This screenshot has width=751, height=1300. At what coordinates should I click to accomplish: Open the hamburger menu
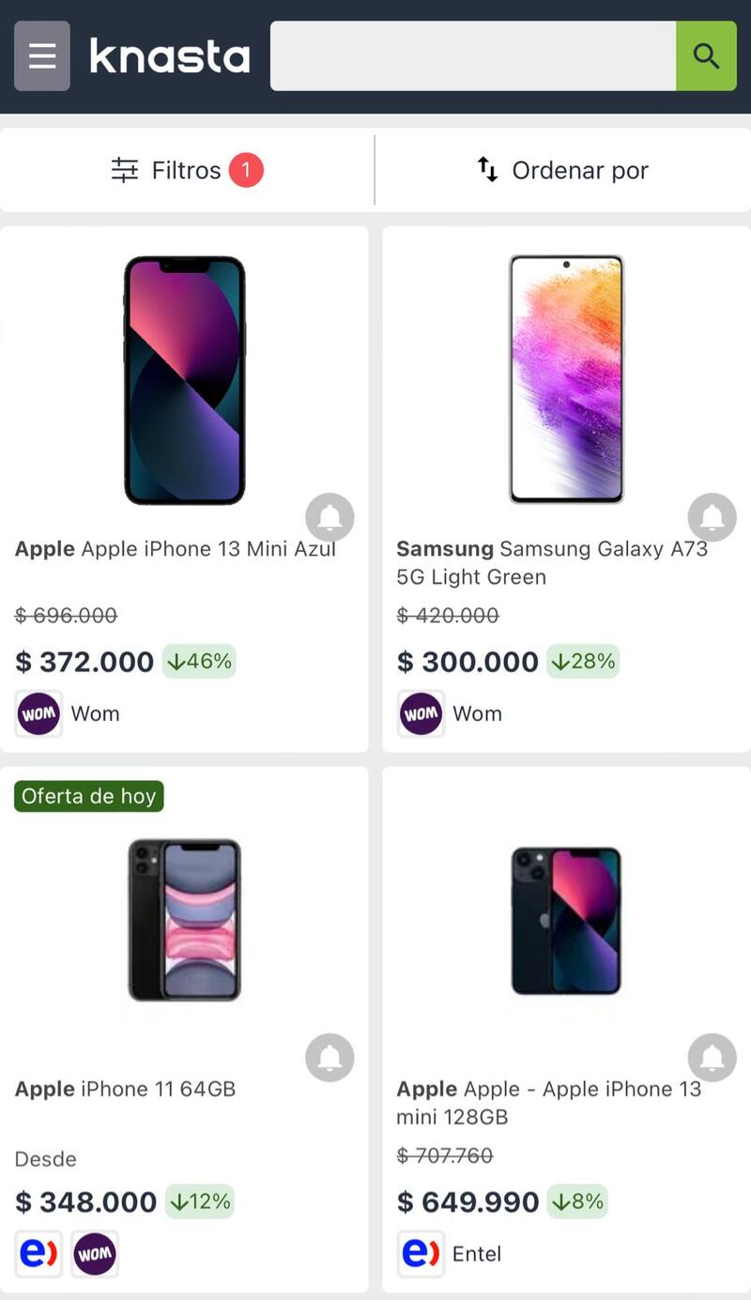(42, 56)
